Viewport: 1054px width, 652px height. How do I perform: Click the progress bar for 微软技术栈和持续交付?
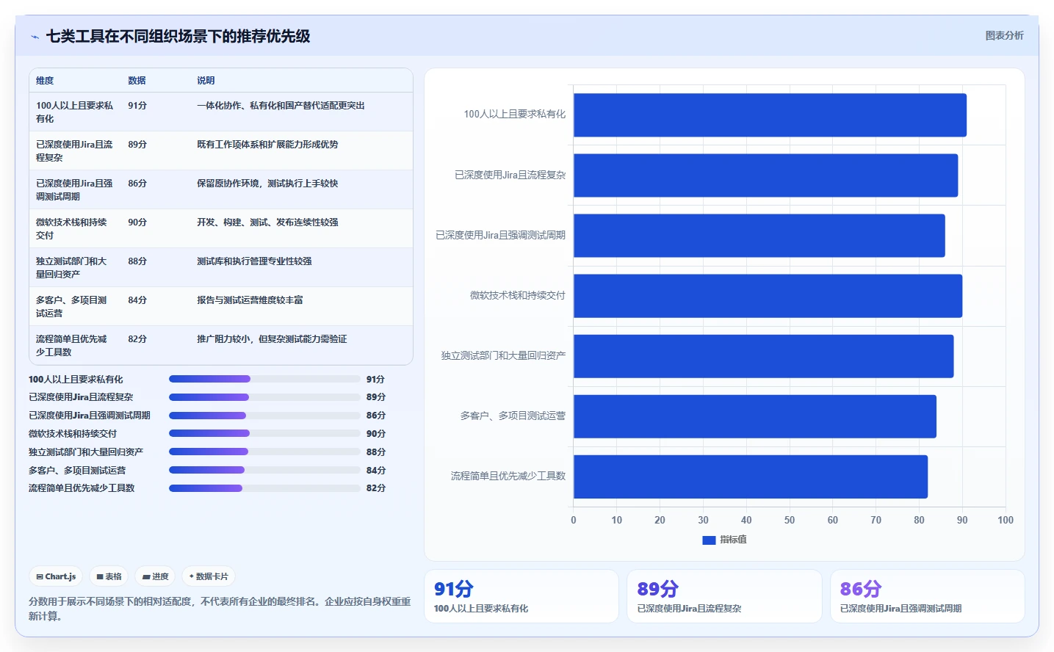pos(264,433)
